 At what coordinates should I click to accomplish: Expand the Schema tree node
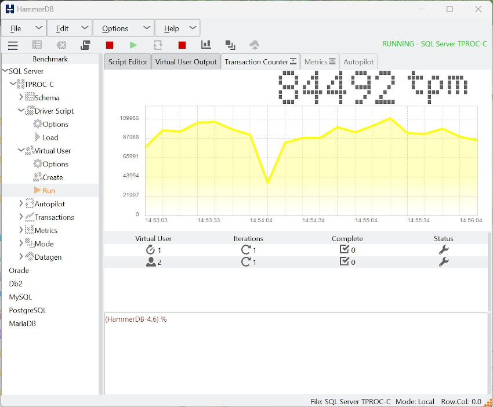pos(21,97)
